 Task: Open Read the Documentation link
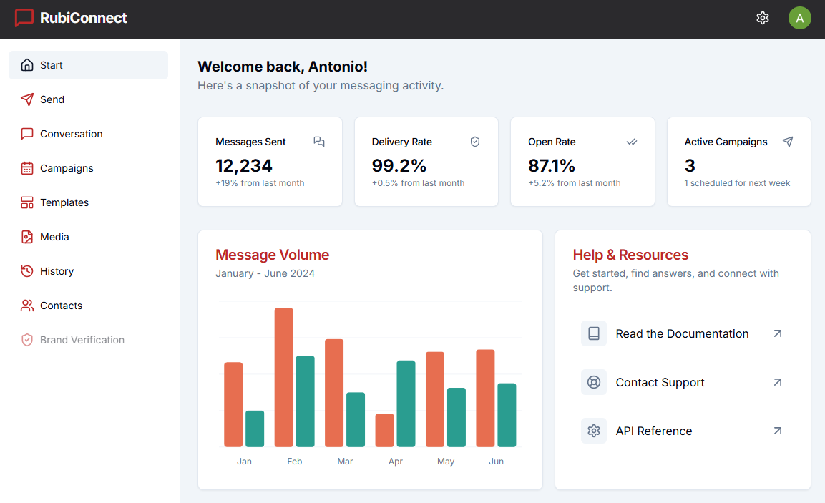[682, 333]
